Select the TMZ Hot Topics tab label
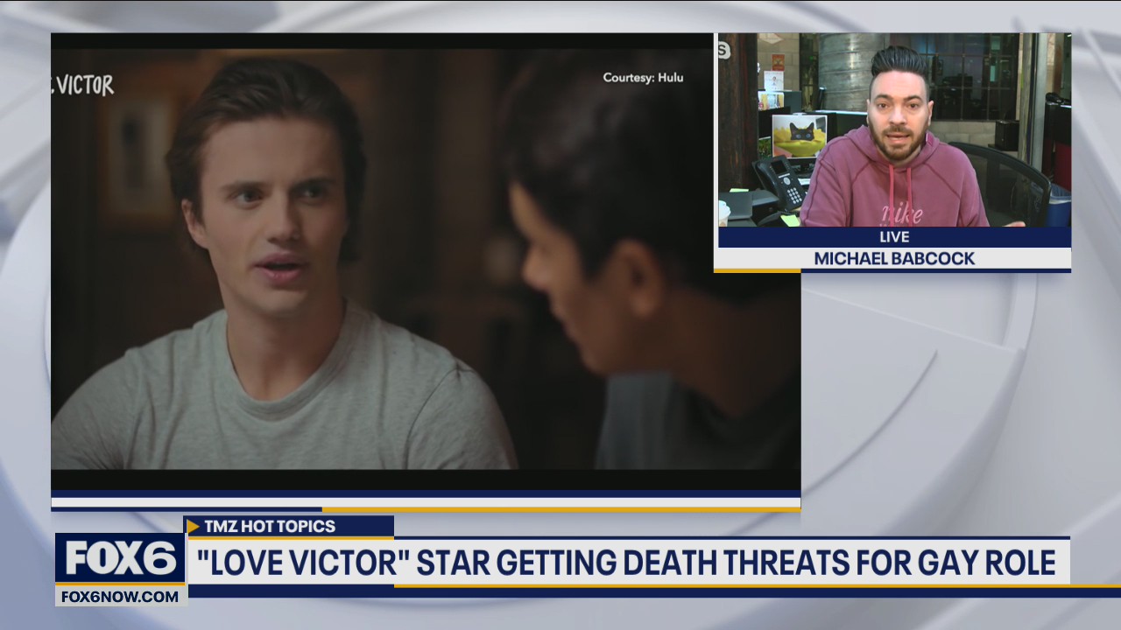Viewport: 1121px width, 630px height. coord(270,527)
